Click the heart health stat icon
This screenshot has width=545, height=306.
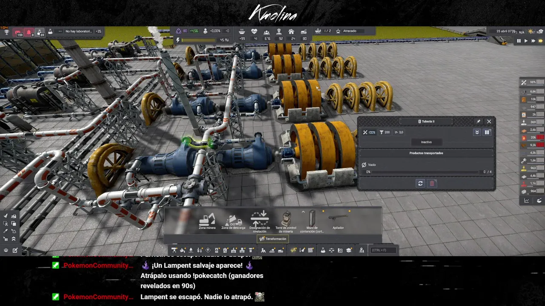(x=254, y=31)
